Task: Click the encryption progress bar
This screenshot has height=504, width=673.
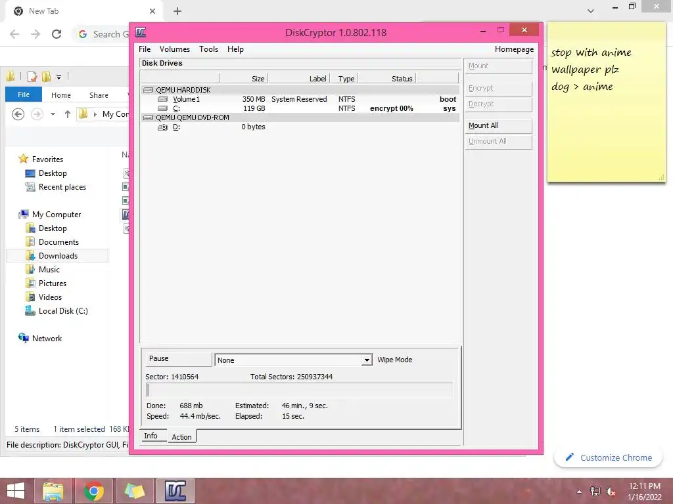Action: click(299, 390)
